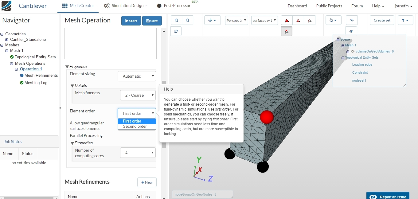This screenshot has width=418, height=199.
Task: Open the filter funnel dropdown
Action: pyautogui.click(x=405, y=21)
